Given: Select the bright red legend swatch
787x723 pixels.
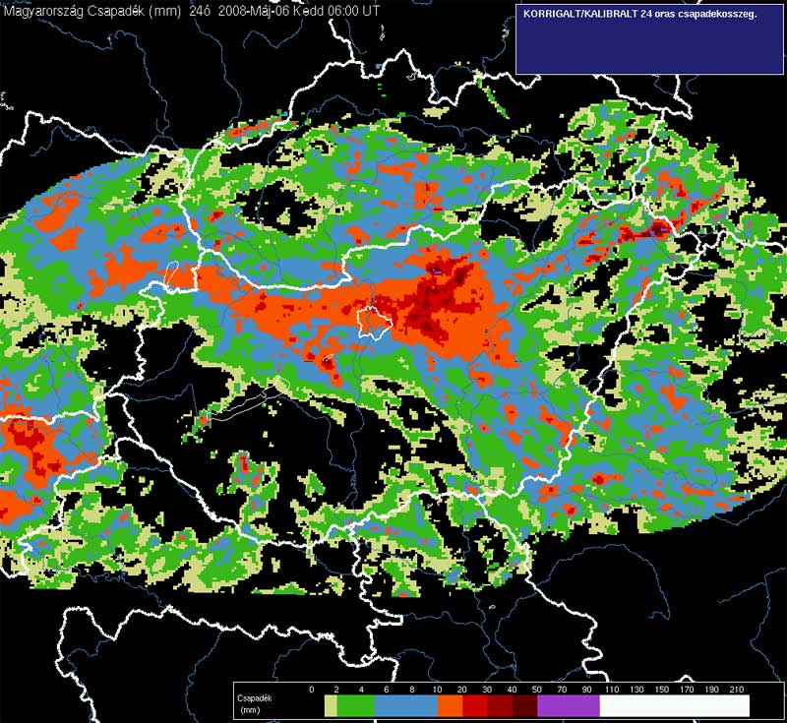Looking at the screenshot, I should pos(475,706).
